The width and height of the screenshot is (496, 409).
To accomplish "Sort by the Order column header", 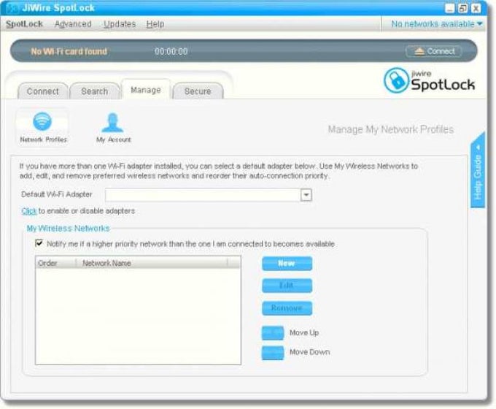I will click(55, 263).
